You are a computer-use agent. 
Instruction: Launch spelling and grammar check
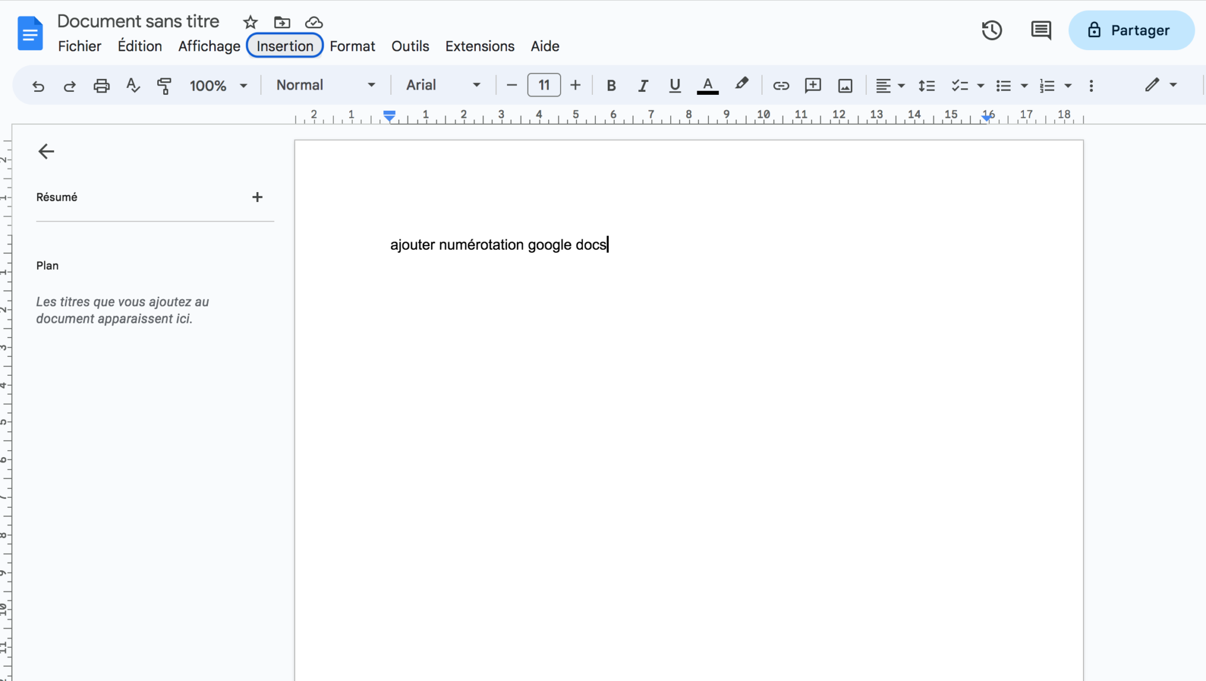coord(132,85)
